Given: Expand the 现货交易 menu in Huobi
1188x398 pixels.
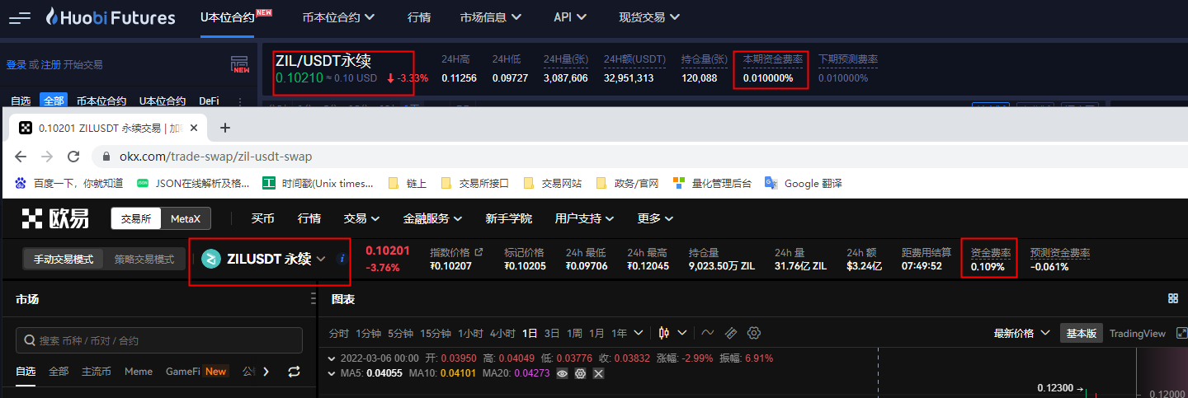Looking at the screenshot, I should coord(649,16).
